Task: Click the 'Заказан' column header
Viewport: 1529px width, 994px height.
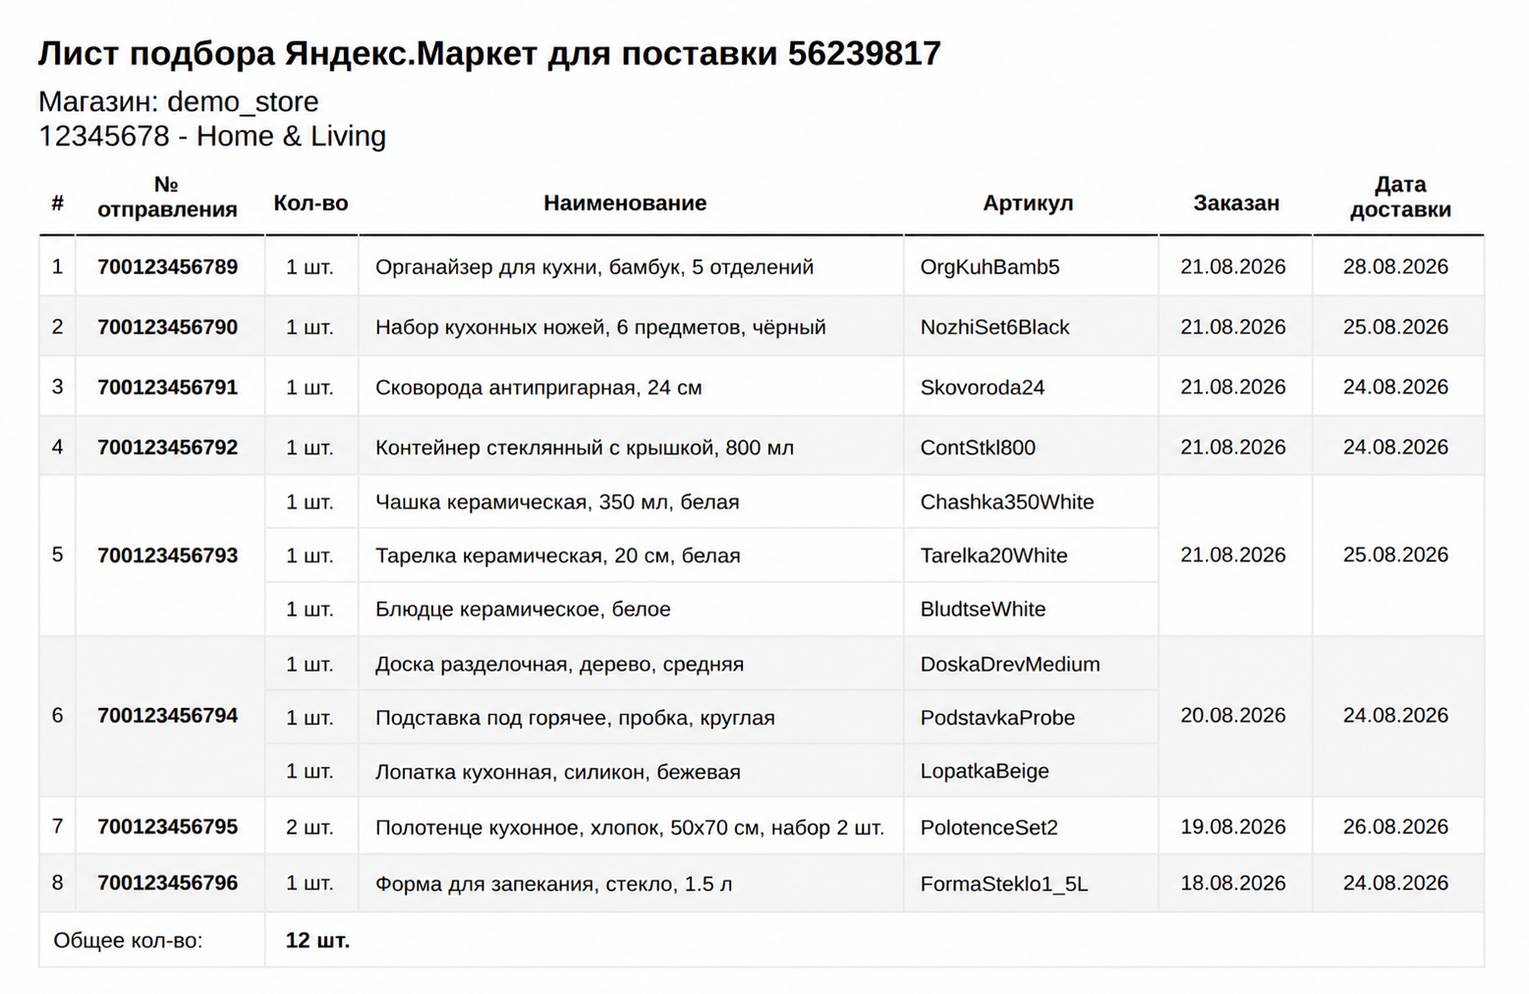Action: pyautogui.click(x=1236, y=204)
